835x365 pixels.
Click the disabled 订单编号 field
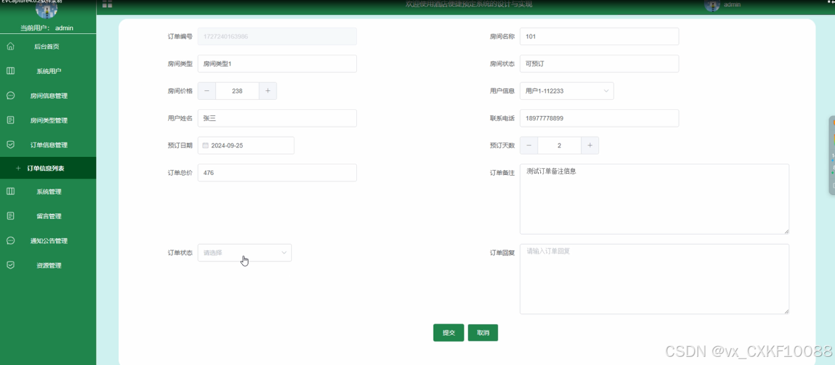click(x=277, y=36)
